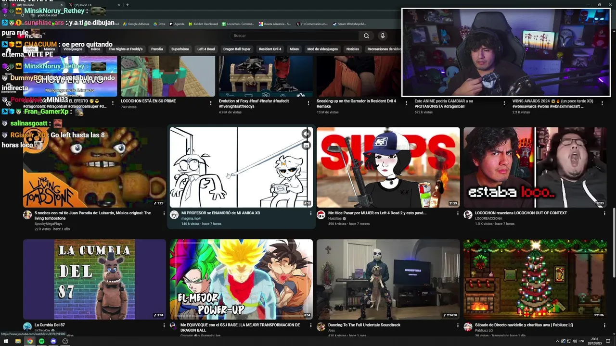Open Steam Workshop bookmark
The width and height of the screenshot is (616, 346).
click(x=350, y=24)
